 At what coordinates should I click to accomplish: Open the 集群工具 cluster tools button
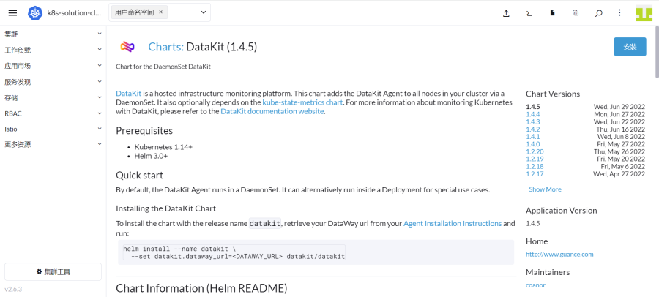click(53, 272)
